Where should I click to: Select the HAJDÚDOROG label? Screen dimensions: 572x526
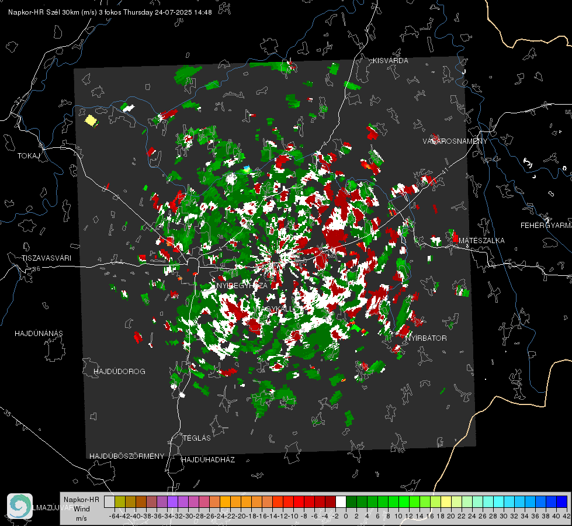tap(119, 371)
